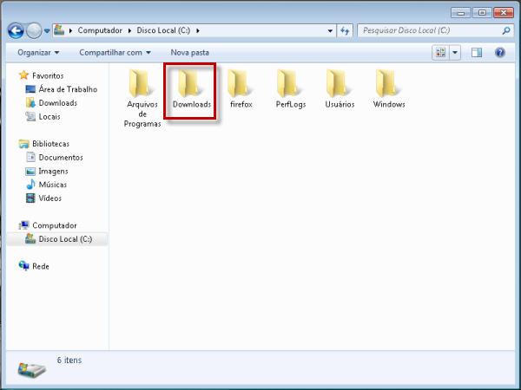This screenshot has width=521, height=390.
Task: Click the Rede item in navigation pane
Action: point(41,266)
